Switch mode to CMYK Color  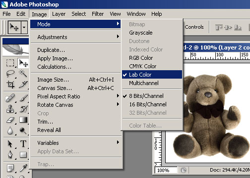[x=152, y=66]
